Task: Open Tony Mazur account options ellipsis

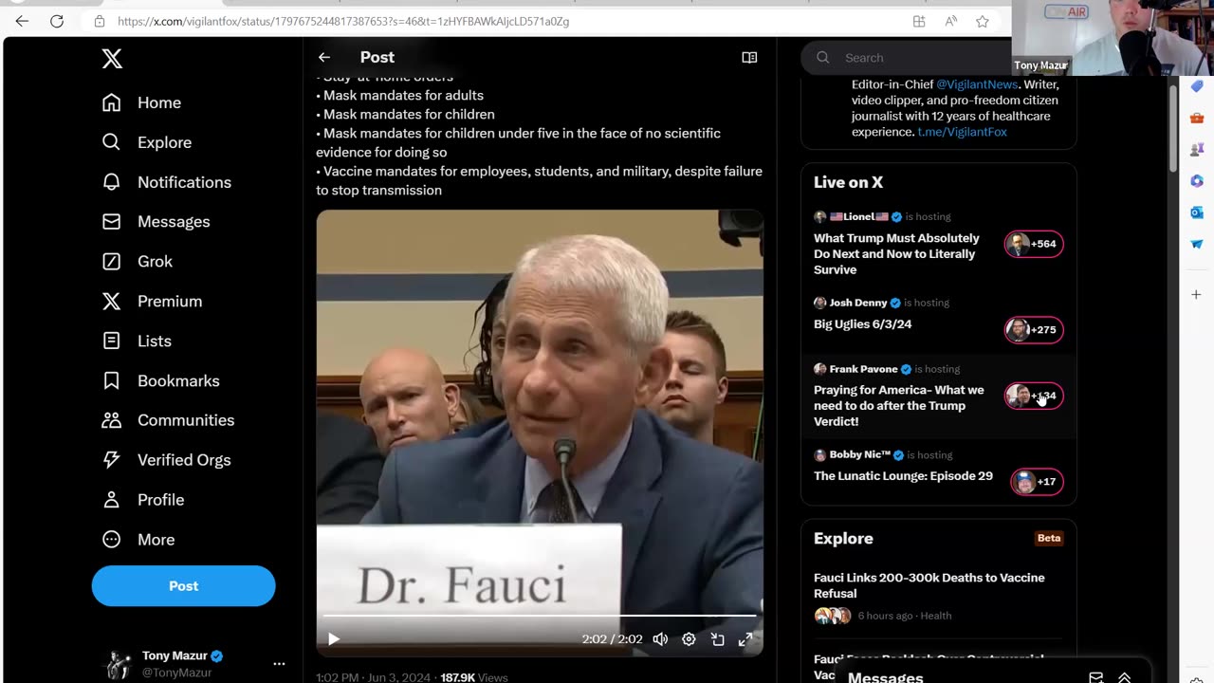Action: (279, 664)
